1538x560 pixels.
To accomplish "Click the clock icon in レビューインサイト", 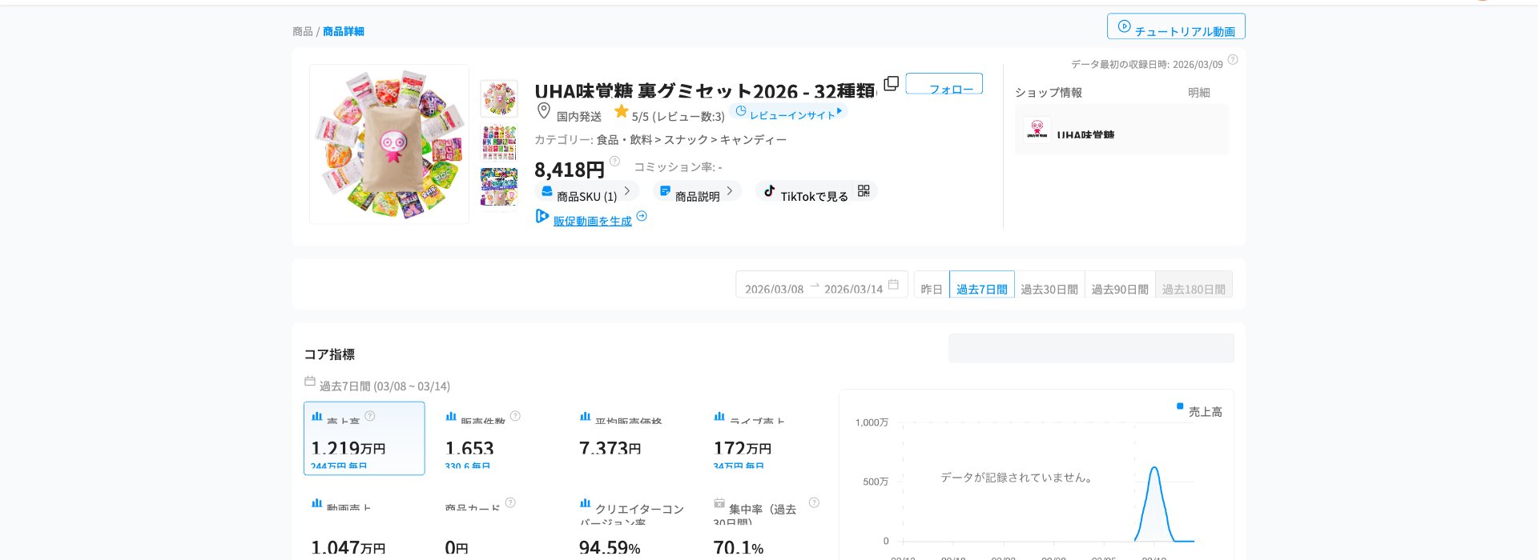I will (741, 111).
